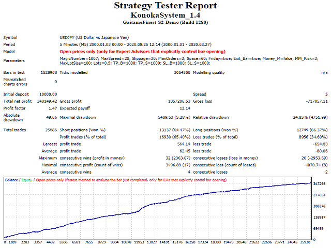Screen dimensions: 331x248
Task: Click largest profit trade value '564.14'
Action: tap(184, 144)
